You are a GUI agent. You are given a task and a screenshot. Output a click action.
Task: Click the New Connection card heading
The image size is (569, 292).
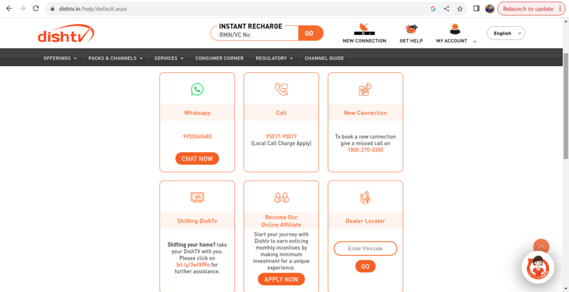[x=366, y=113]
